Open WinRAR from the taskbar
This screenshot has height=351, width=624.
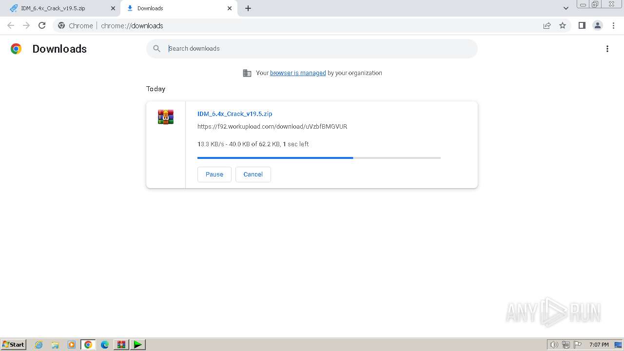coord(121,345)
